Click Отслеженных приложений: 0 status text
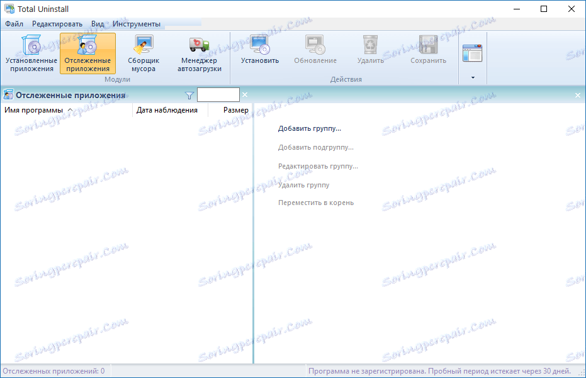This screenshot has width=586, height=378. pyautogui.click(x=54, y=371)
